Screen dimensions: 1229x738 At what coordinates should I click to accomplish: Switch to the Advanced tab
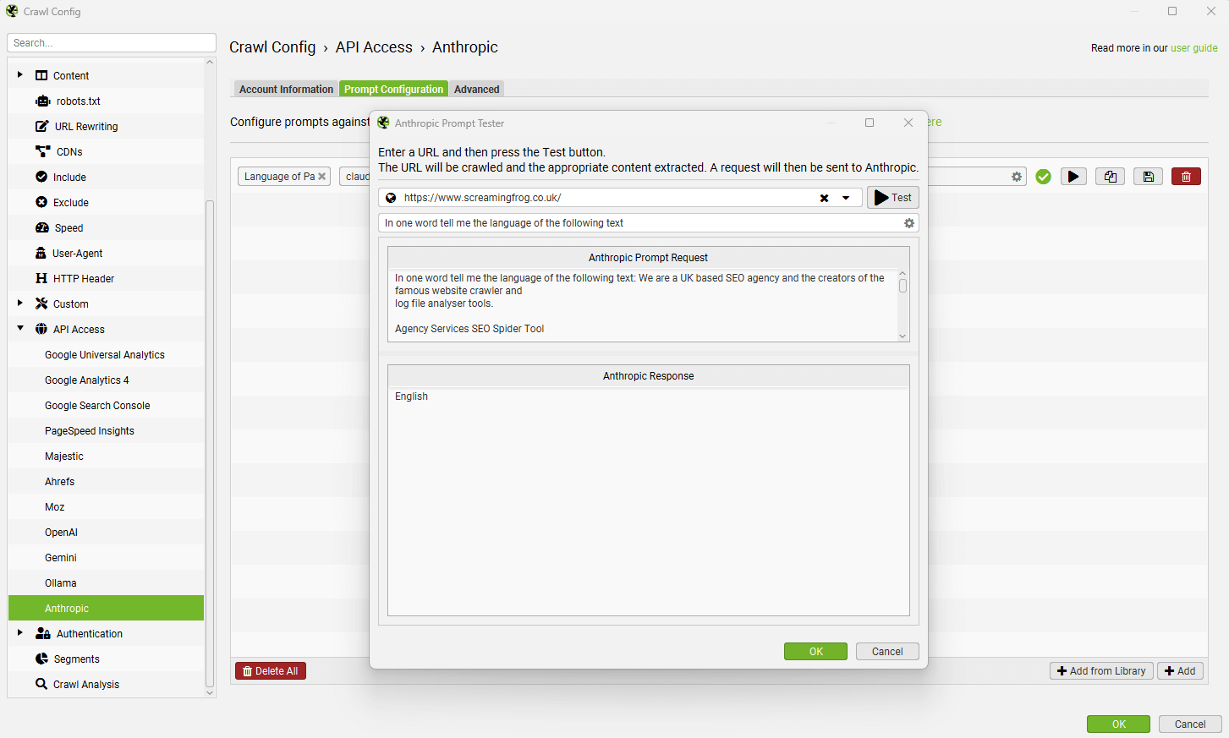476,90
